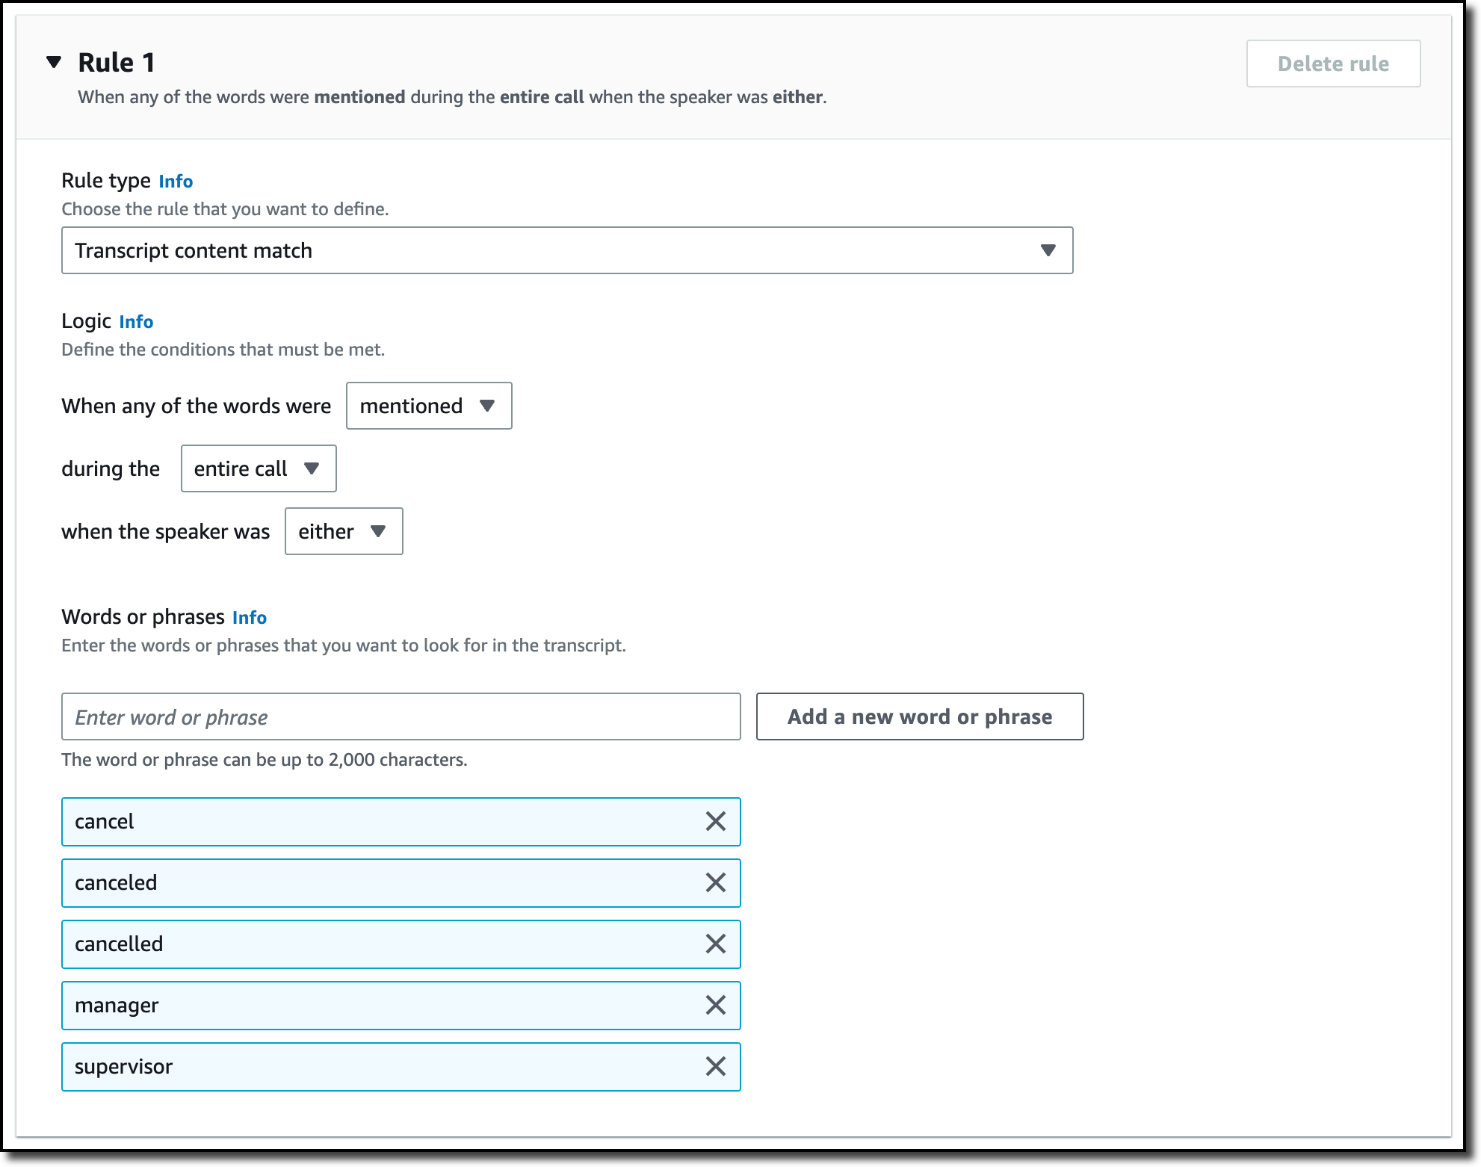
Task: Click Add a new word or phrase
Action: (919, 716)
